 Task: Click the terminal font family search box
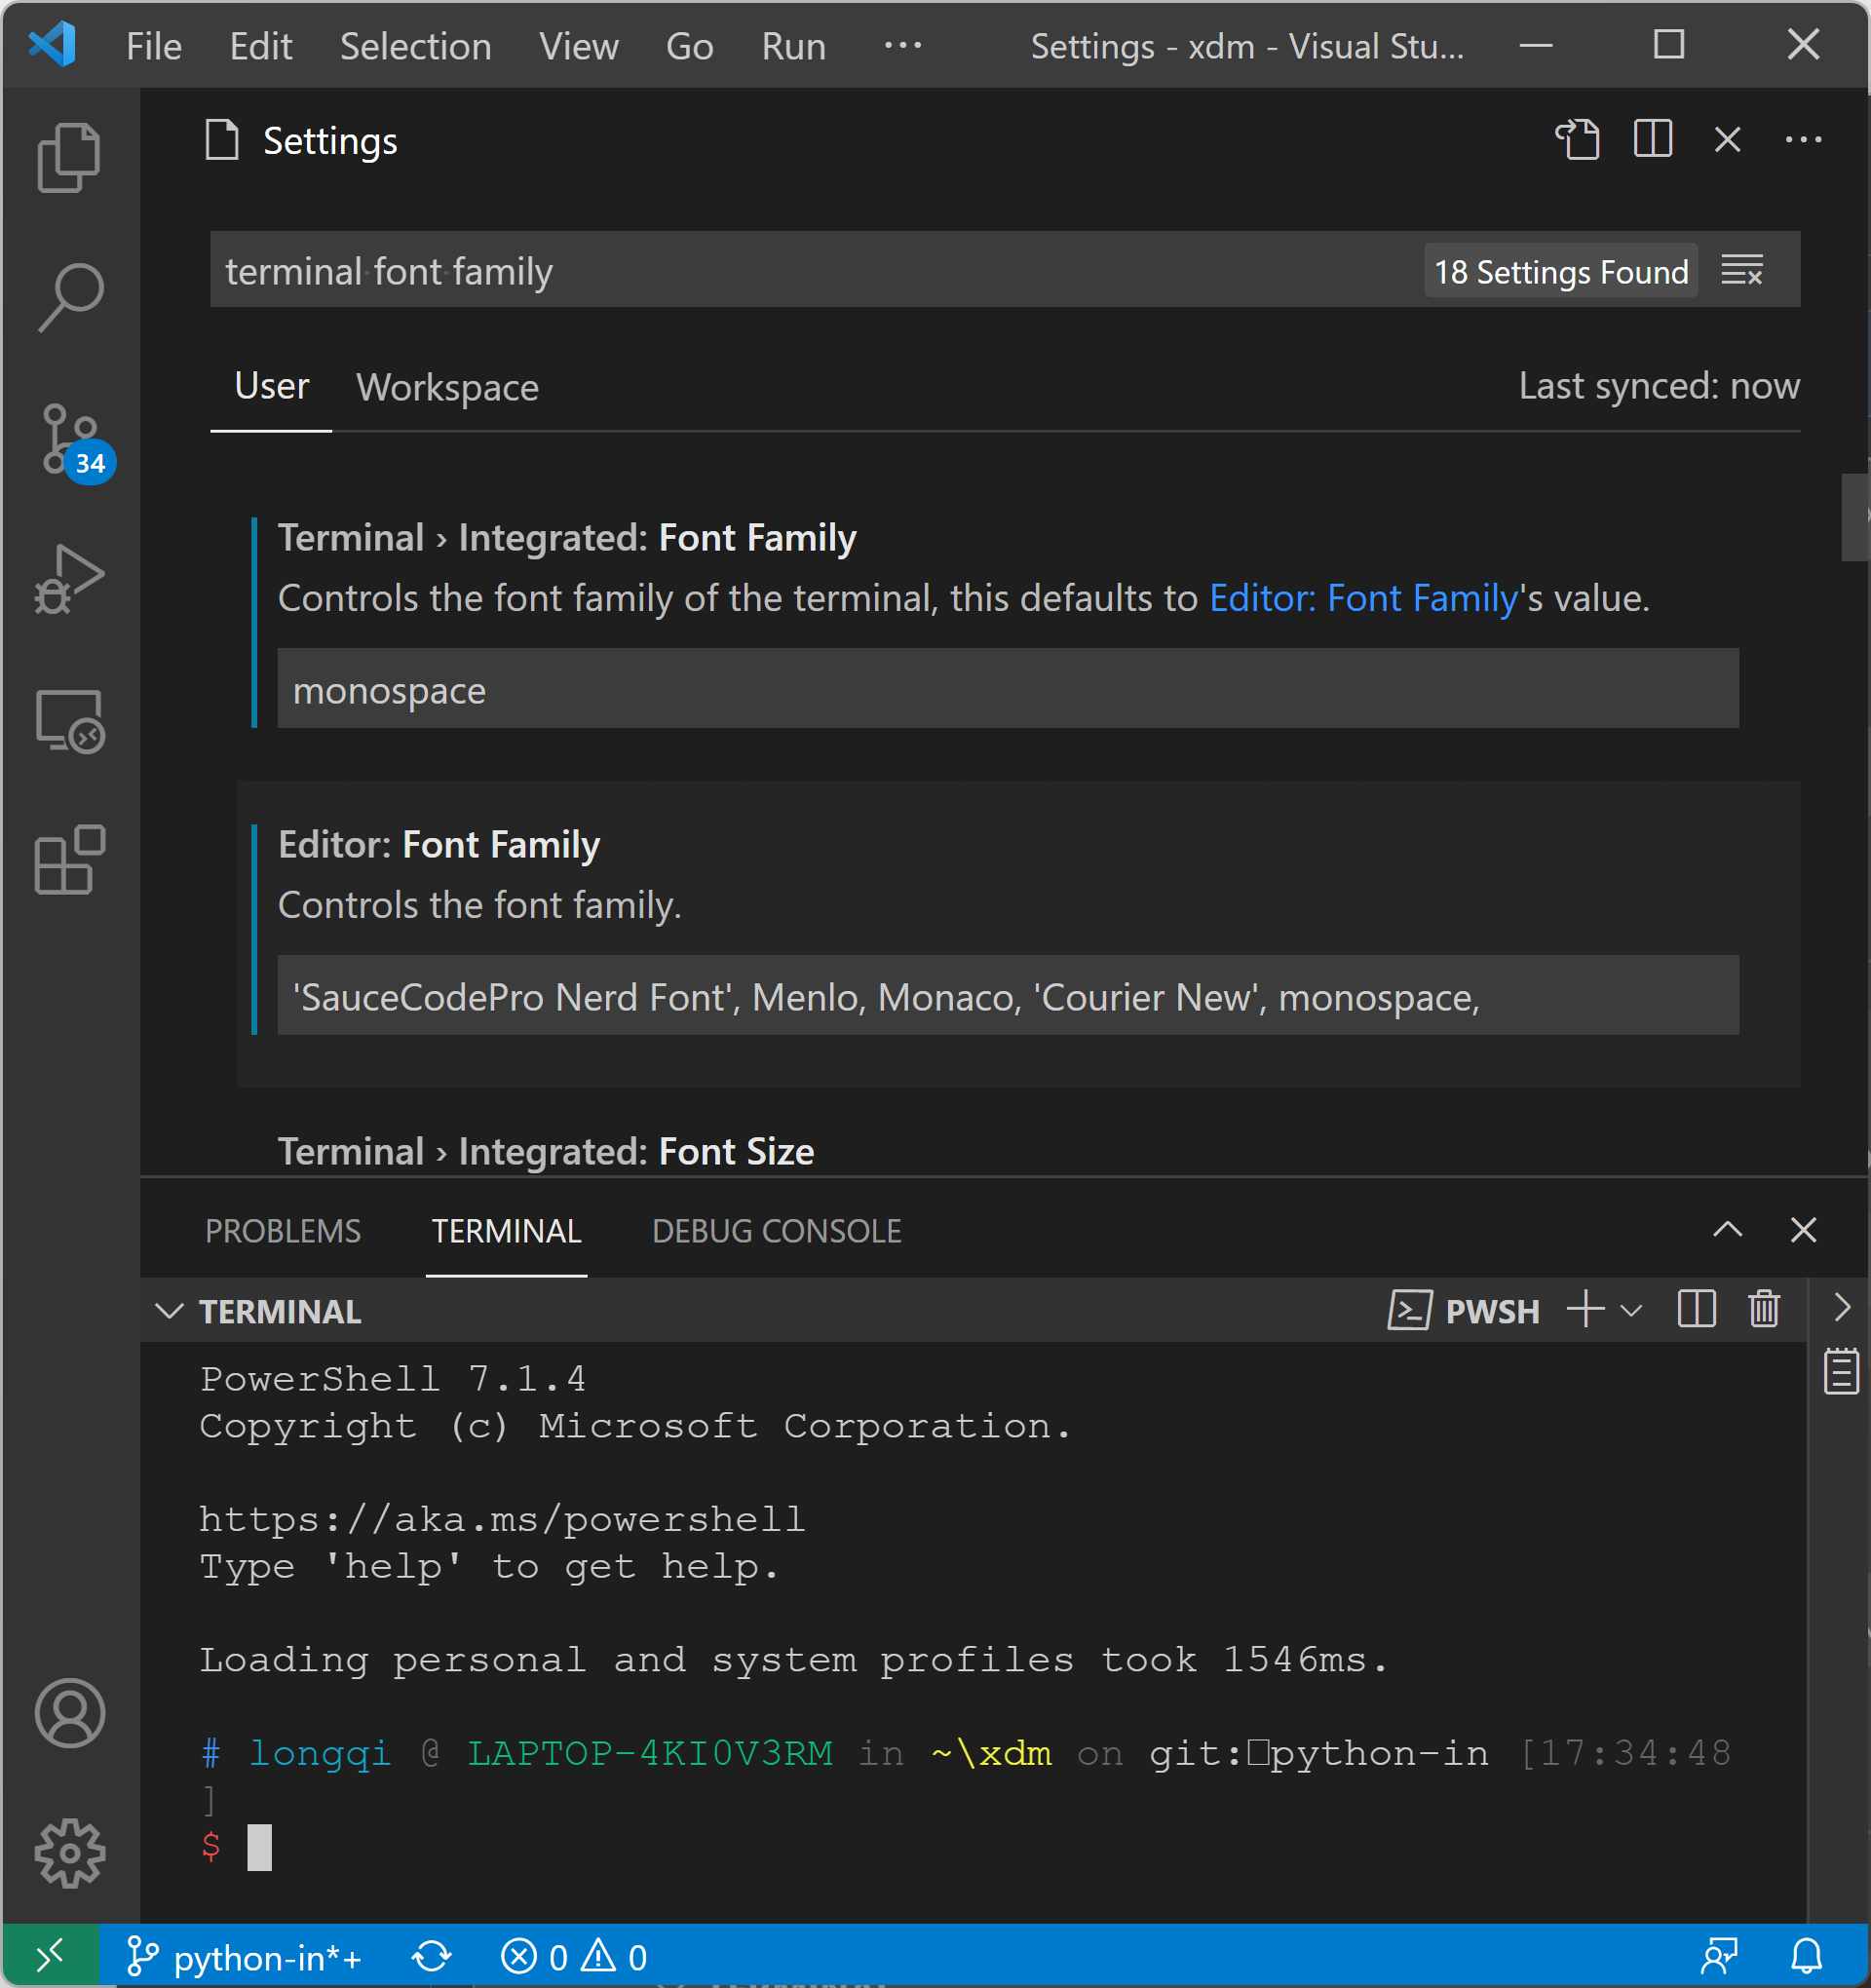pos(700,269)
